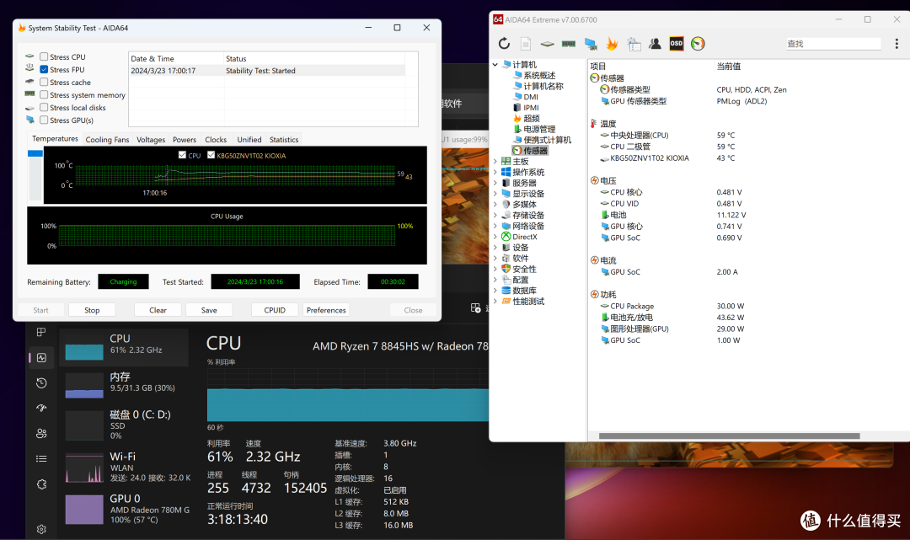Open Task Manager Settings gear icon
This screenshot has width=910, height=540.
(41, 529)
